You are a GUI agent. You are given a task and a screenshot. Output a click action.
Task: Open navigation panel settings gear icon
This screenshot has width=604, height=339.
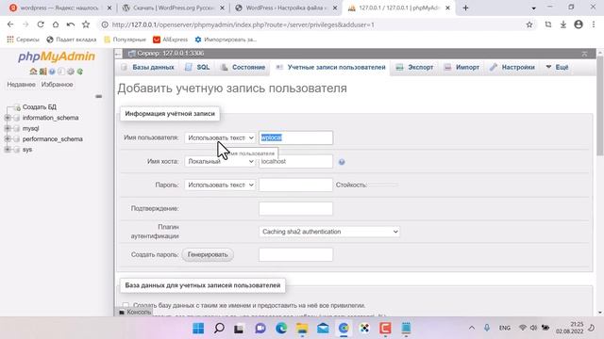(x=71, y=72)
